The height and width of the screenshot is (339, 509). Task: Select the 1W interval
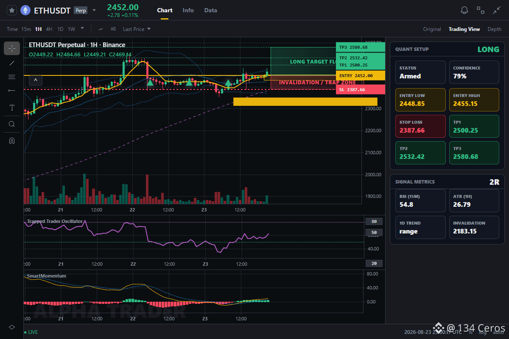pyautogui.click(x=71, y=29)
